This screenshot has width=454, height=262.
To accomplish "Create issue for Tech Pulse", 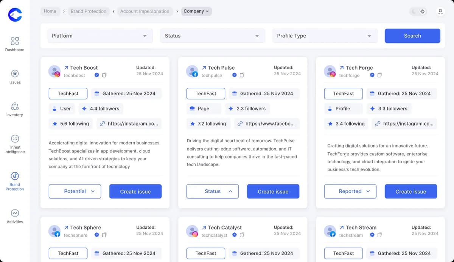I will [273, 191].
